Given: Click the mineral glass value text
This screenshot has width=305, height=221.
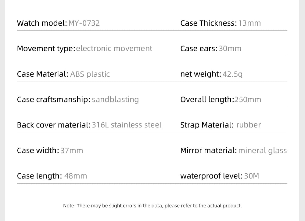Looking at the screenshot, I should (x=262, y=151).
